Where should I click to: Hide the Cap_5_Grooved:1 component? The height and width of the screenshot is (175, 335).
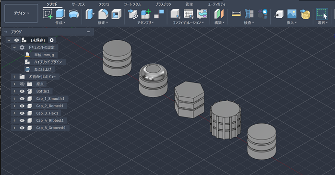pos(22,128)
